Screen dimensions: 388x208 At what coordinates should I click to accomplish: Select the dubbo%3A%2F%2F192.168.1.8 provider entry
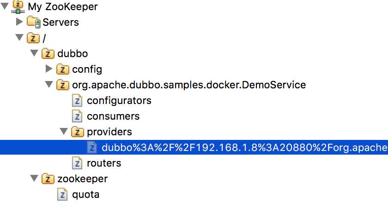194,147
